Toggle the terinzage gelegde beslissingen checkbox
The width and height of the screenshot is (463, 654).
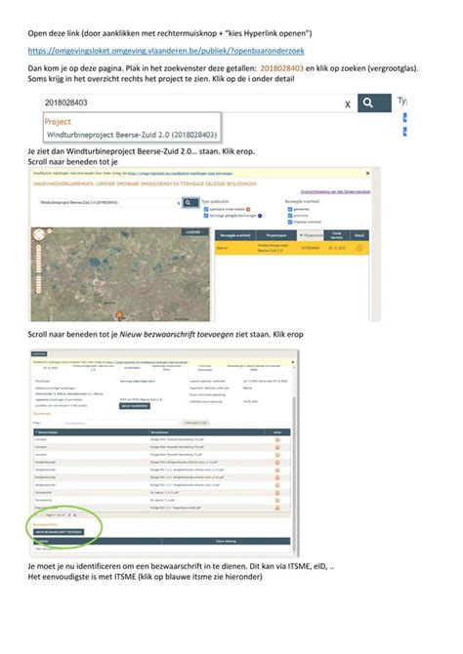click(206, 216)
